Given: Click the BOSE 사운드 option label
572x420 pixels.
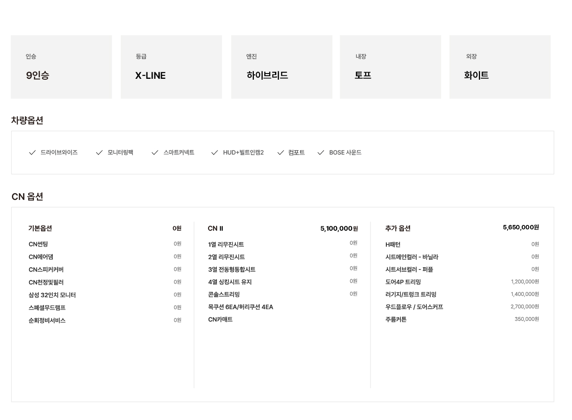Looking at the screenshot, I should pos(345,152).
